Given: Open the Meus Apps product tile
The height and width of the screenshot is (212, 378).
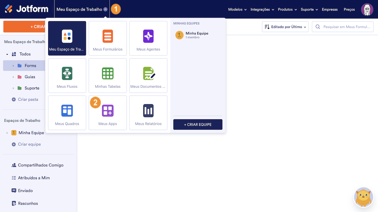Looking at the screenshot, I should pyautogui.click(x=108, y=113).
